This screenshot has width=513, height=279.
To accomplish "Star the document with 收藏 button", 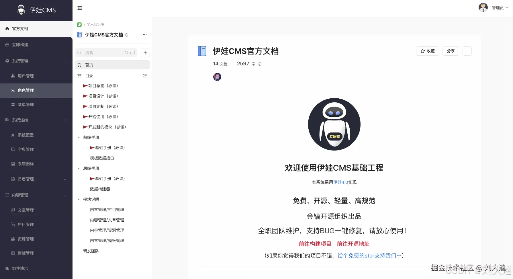I will pyautogui.click(x=427, y=51).
